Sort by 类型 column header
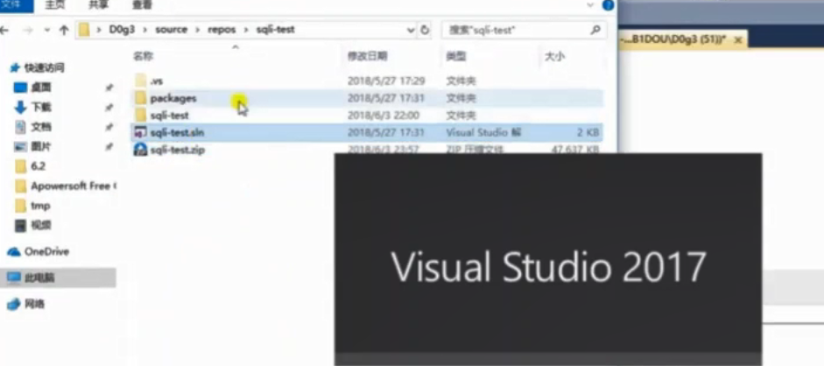Image resolution: width=824 pixels, height=366 pixels. click(x=456, y=56)
